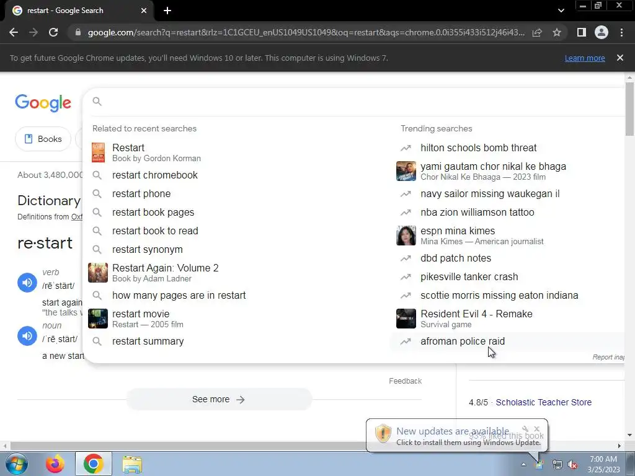The image size is (635, 476).
Task: Click the Google logo
Action: pyautogui.click(x=43, y=103)
